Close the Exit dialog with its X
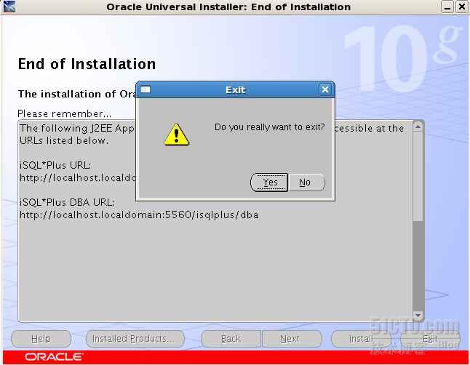Image resolution: width=470 pixels, height=365 pixels. [325, 89]
